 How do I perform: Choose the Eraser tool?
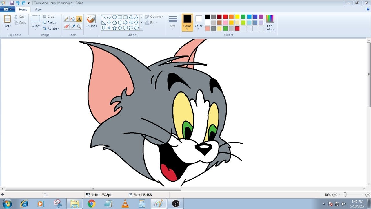pos(66,27)
